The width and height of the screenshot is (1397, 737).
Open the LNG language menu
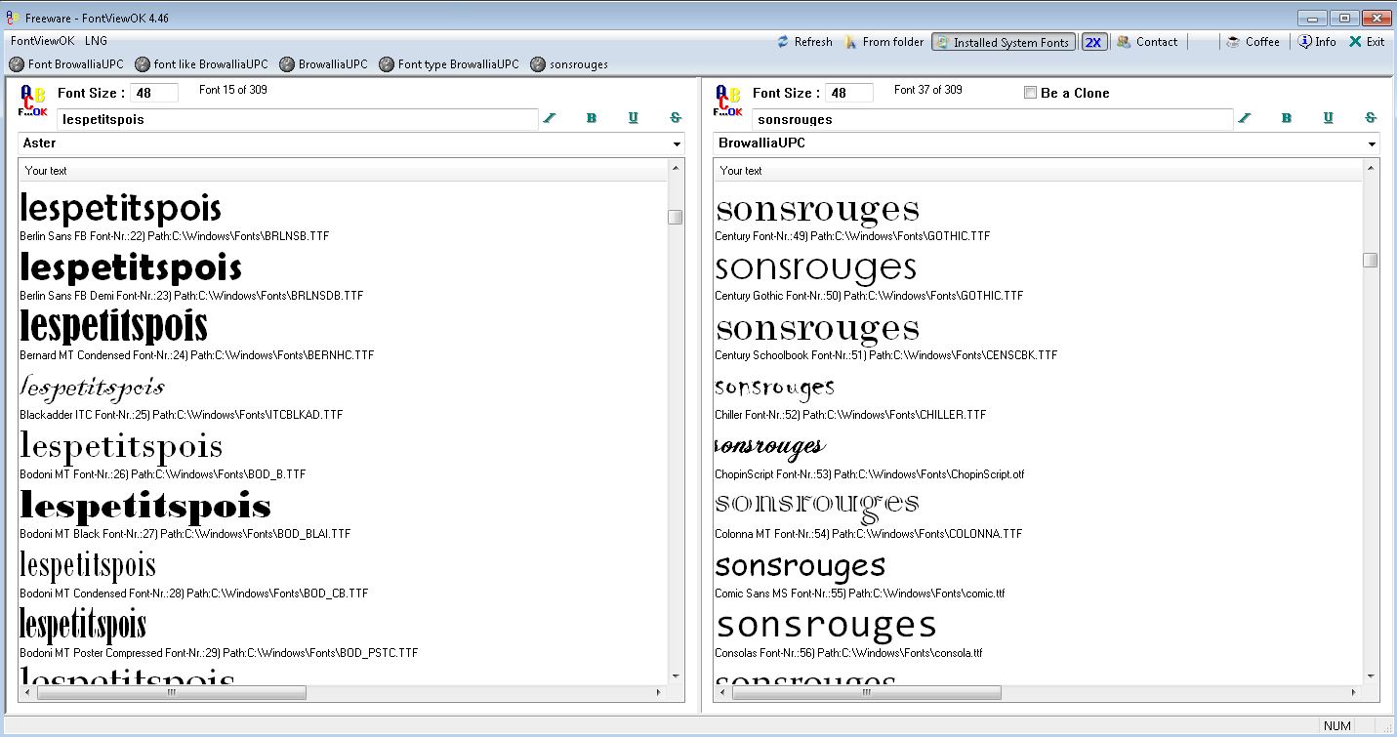(x=96, y=41)
